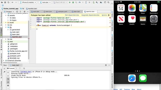The height and width of the screenshot is (90, 161).
Task: Open file via folder icon in toolbar
Action: tap(2, 2)
